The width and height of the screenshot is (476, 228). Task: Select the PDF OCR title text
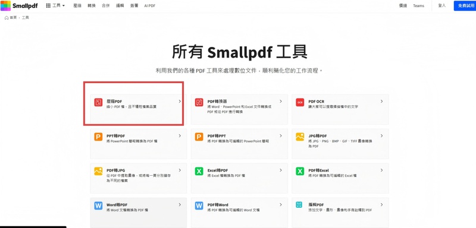pyautogui.click(x=317, y=102)
